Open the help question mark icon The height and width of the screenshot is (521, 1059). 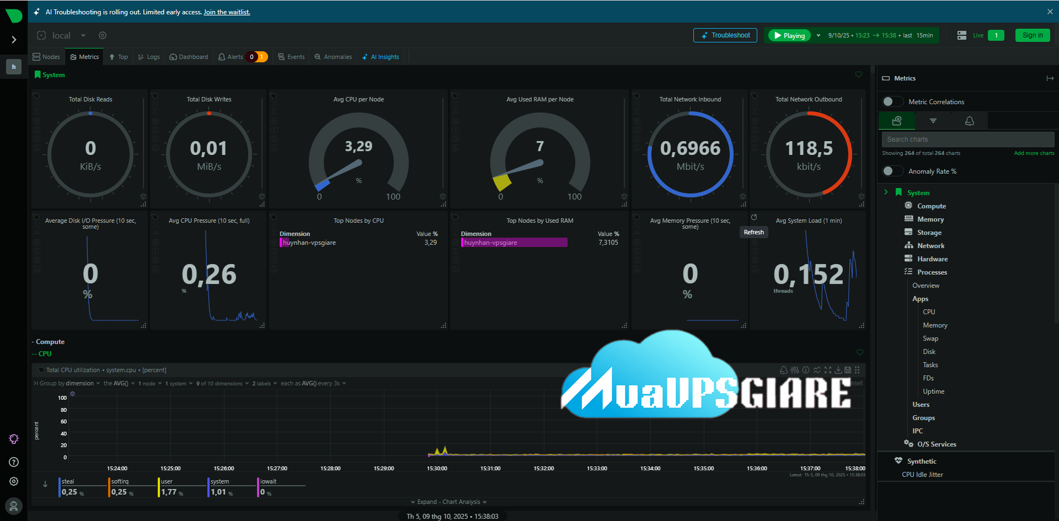click(x=14, y=462)
